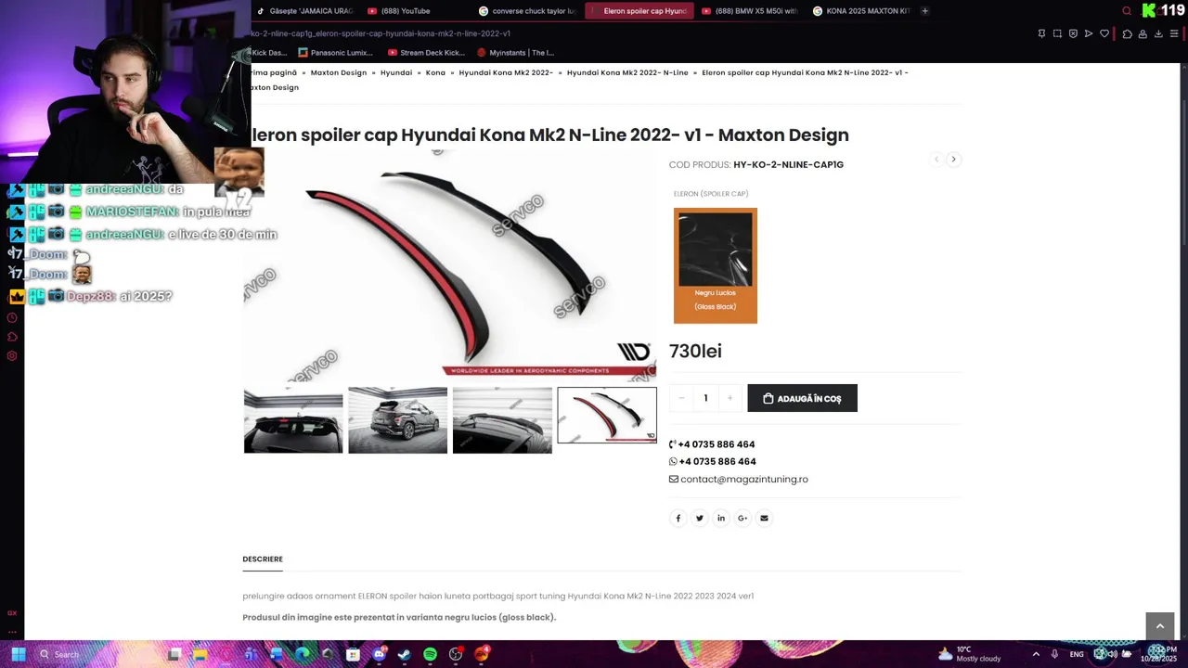Screen dimensions: 1188x668
Task: Share product via Twitter icon
Action: pyautogui.click(x=700, y=518)
